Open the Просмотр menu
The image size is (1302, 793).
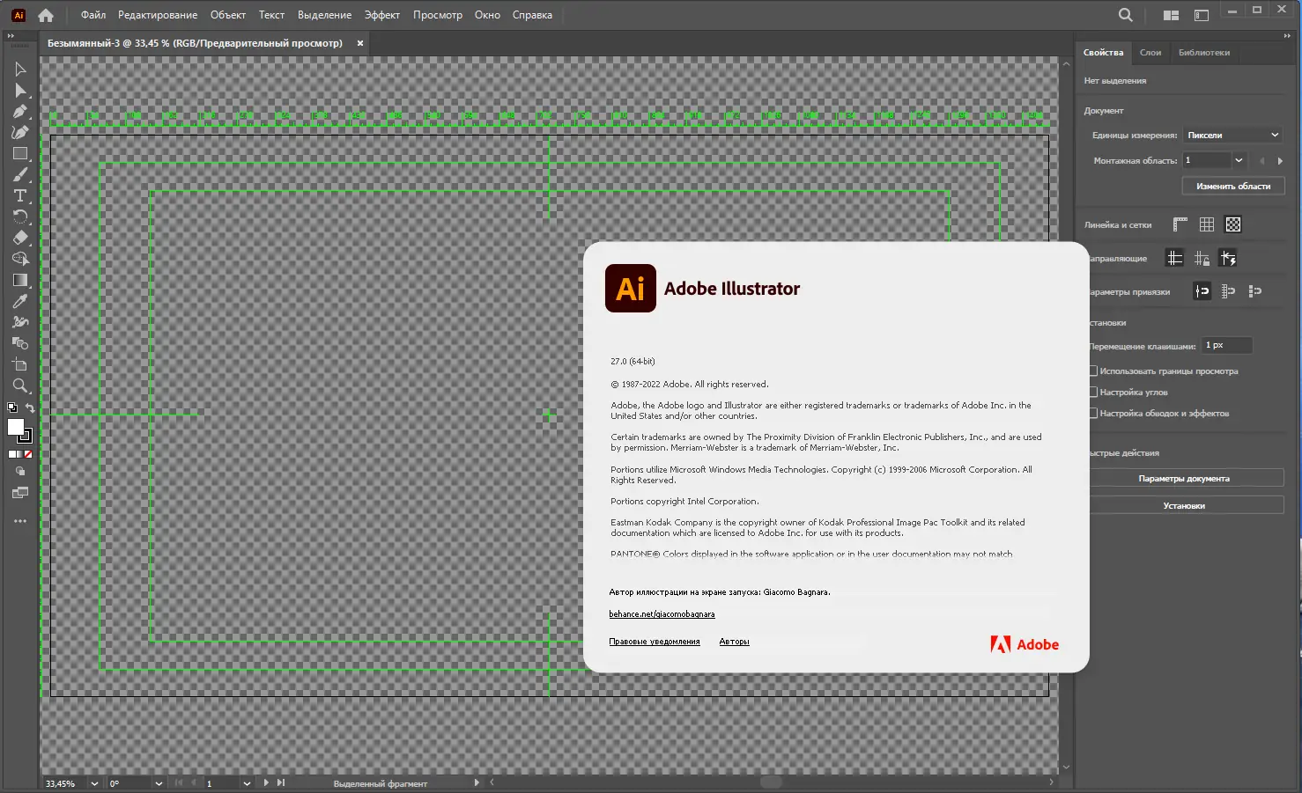click(438, 15)
